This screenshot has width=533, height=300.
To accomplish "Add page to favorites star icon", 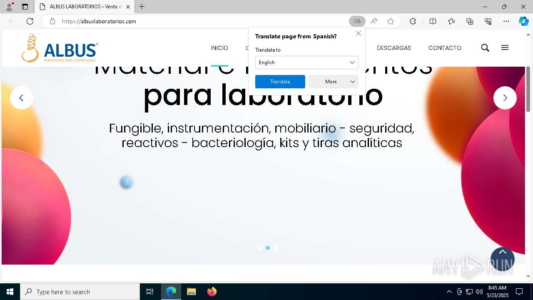I will 391,21.
